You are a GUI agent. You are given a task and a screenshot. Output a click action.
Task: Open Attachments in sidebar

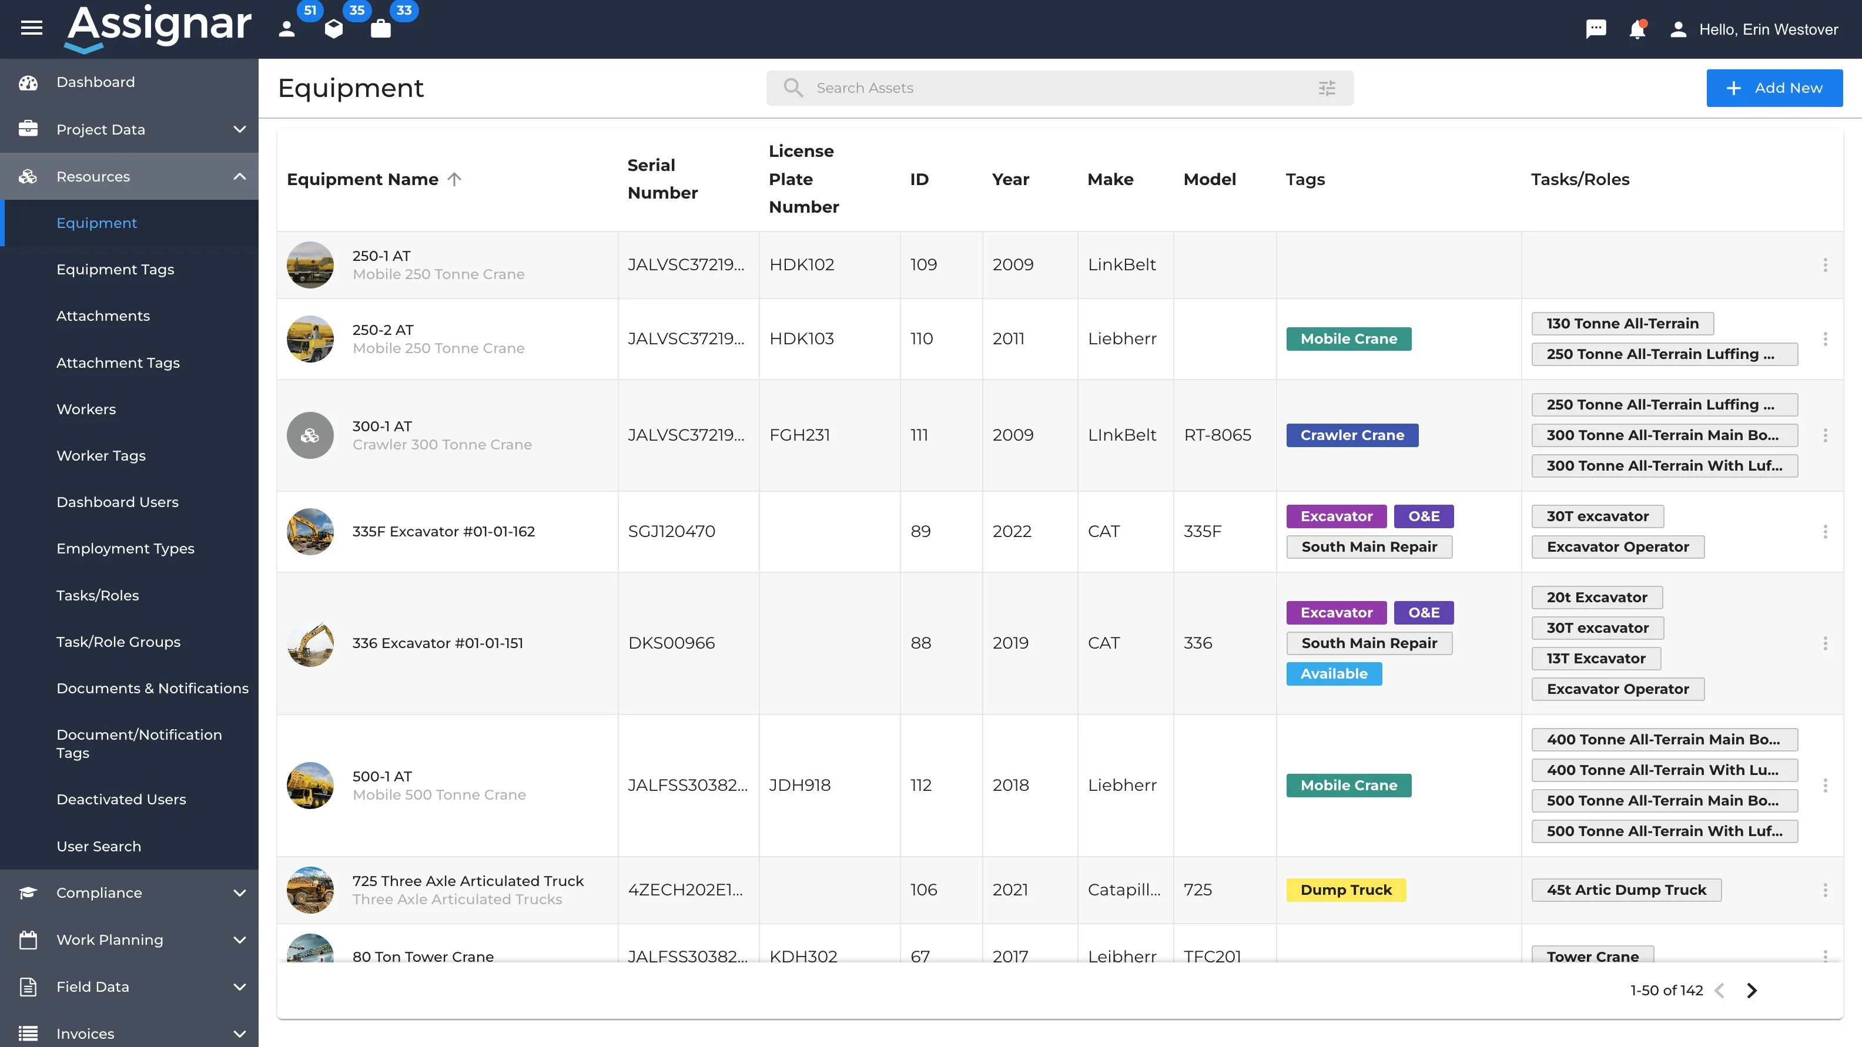coord(103,316)
